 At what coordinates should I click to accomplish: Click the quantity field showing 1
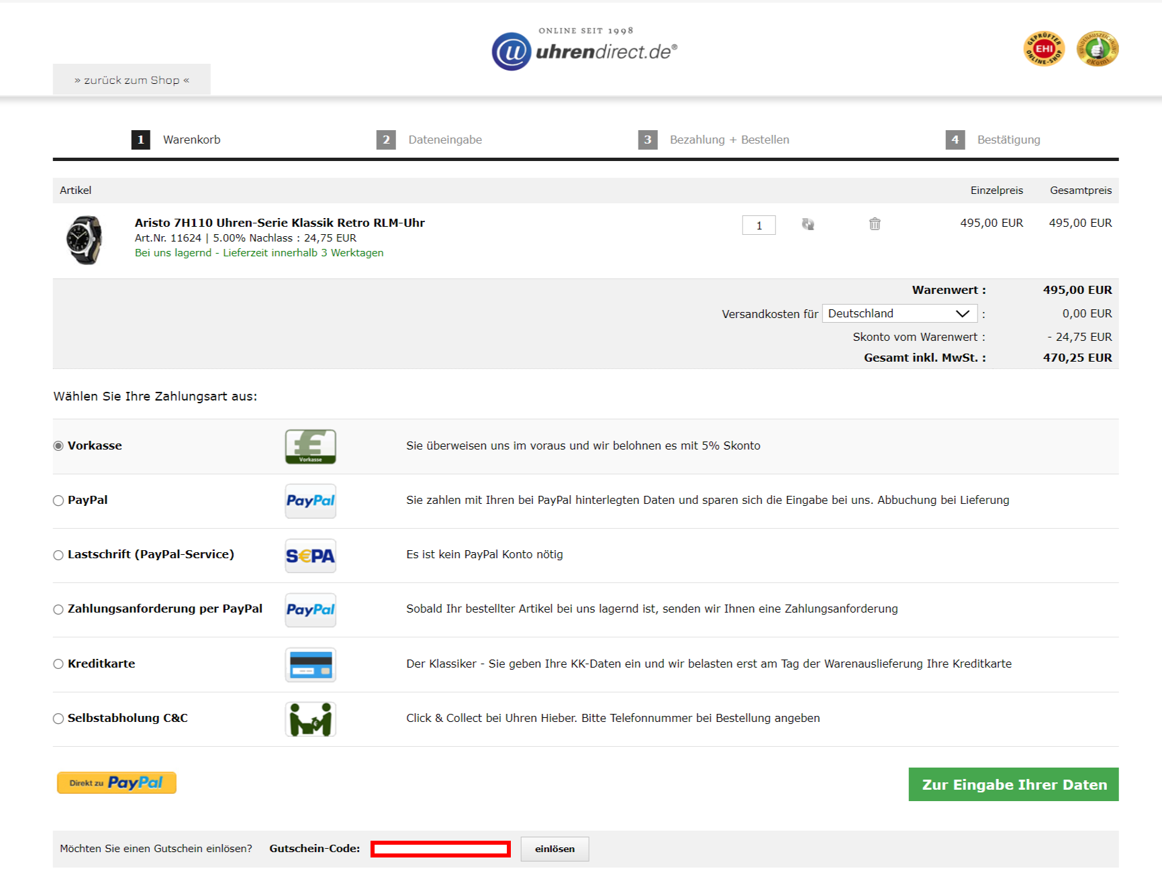coord(759,225)
